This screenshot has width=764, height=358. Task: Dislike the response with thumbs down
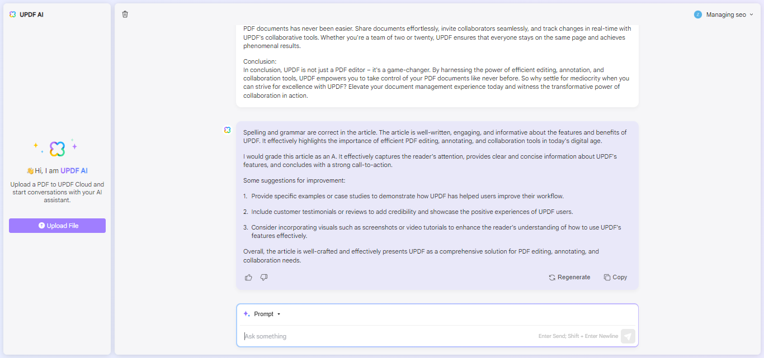[264, 278]
